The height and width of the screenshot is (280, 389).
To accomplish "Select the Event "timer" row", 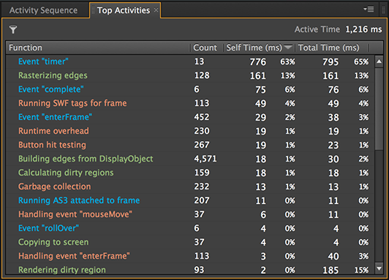I will [190, 61].
